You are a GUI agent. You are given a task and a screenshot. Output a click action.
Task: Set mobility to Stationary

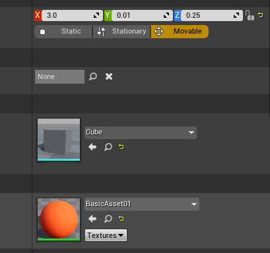(x=121, y=32)
